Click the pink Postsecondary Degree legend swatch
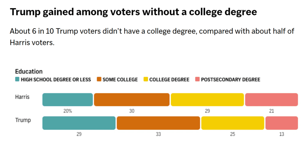Viewport: 306px width, 145px height. click(197, 80)
